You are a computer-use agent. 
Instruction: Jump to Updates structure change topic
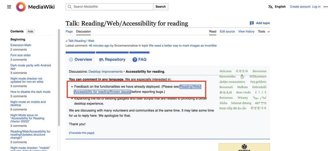(30, 135)
